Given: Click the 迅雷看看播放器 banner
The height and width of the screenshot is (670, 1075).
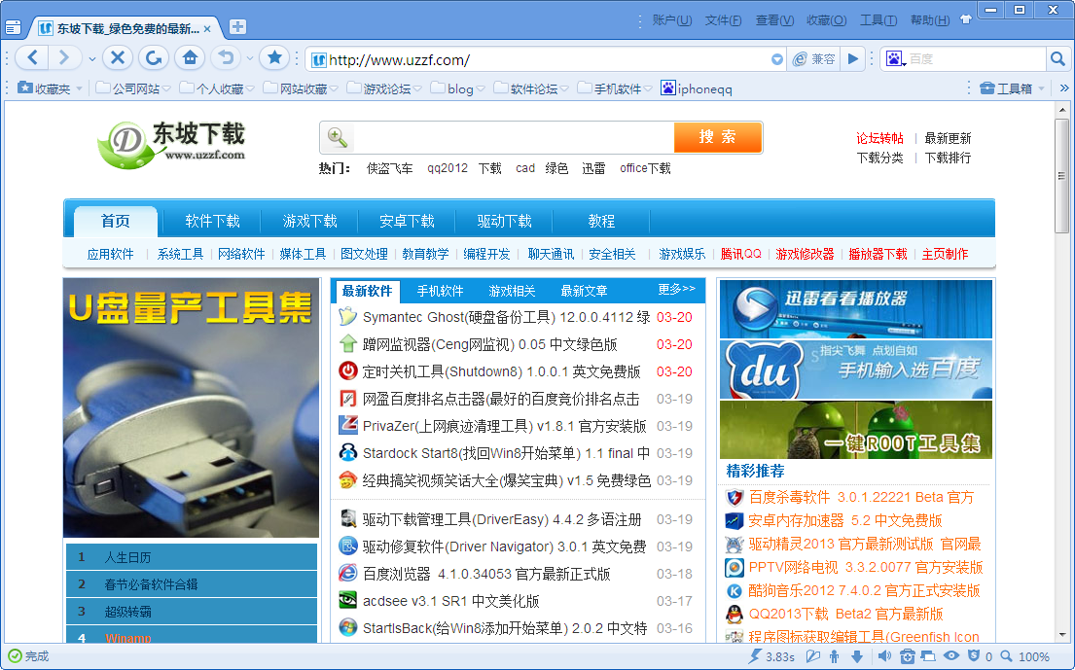Looking at the screenshot, I should pos(855,309).
